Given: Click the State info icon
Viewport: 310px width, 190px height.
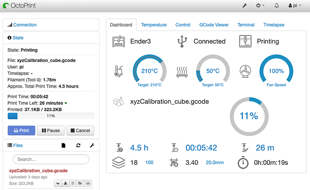Looking at the screenshot, I should tap(9, 38).
